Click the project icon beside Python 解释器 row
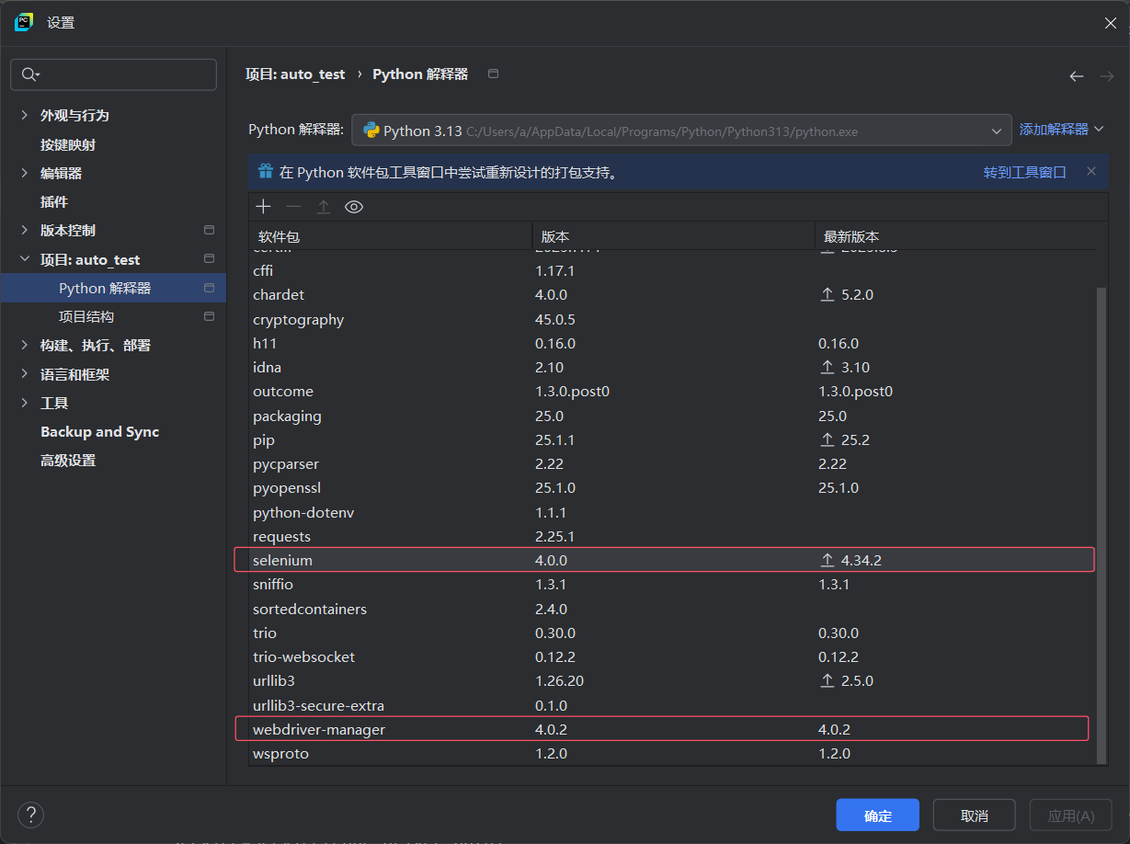This screenshot has width=1130, height=844. click(209, 288)
